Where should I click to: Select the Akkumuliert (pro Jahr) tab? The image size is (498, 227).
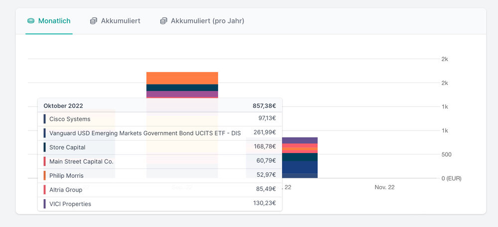click(207, 21)
